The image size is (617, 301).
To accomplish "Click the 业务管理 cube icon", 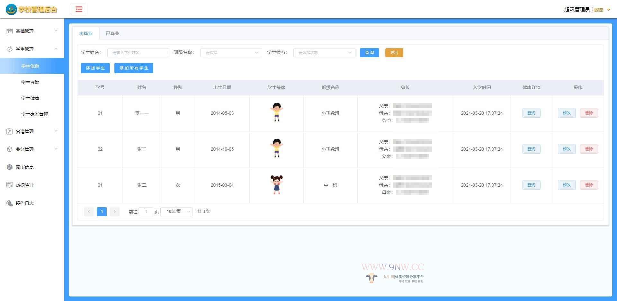I will pyautogui.click(x=10, y=149).
